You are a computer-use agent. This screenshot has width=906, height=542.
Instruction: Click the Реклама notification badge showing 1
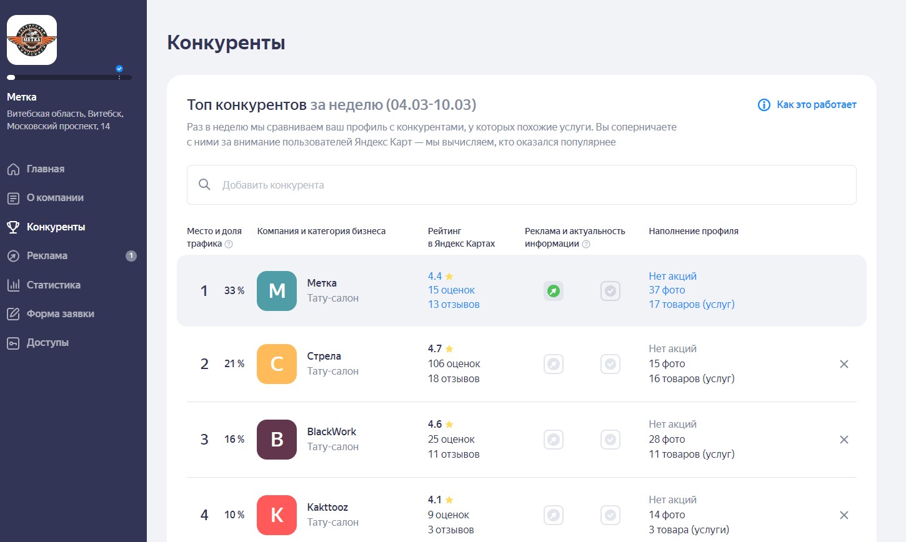[x=131, y=256]
